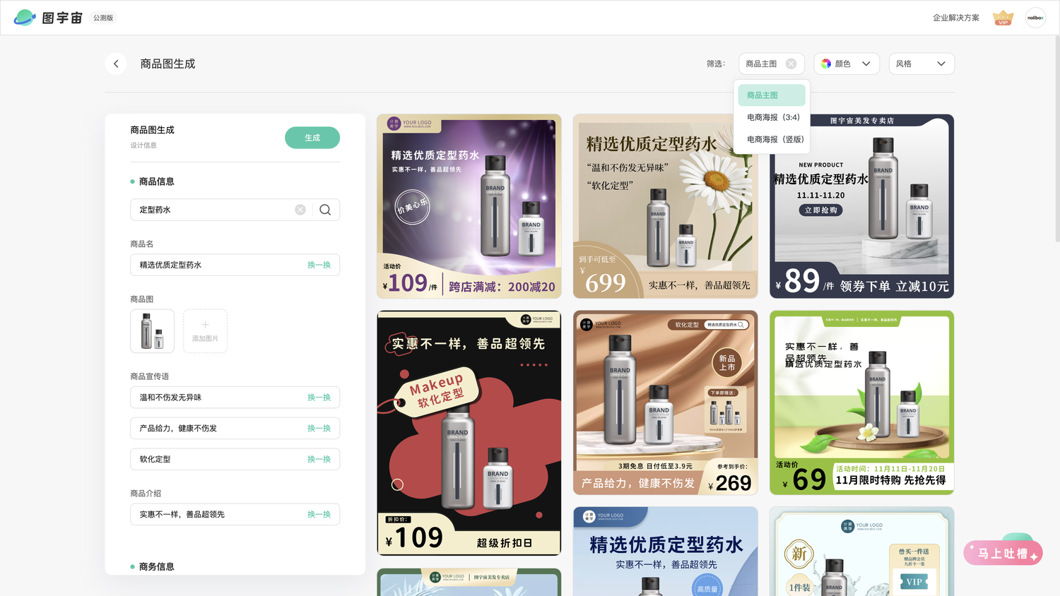Click the 设计信息 subtitle text

(143, 145)
